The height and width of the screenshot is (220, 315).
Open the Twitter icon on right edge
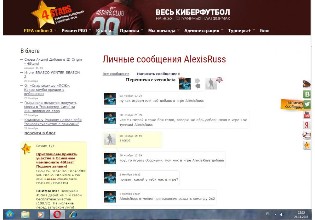[x=307, y=104]
